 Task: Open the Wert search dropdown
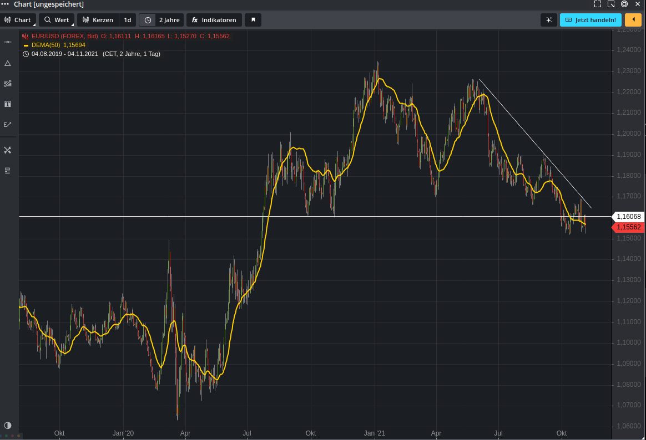point(57,20)
